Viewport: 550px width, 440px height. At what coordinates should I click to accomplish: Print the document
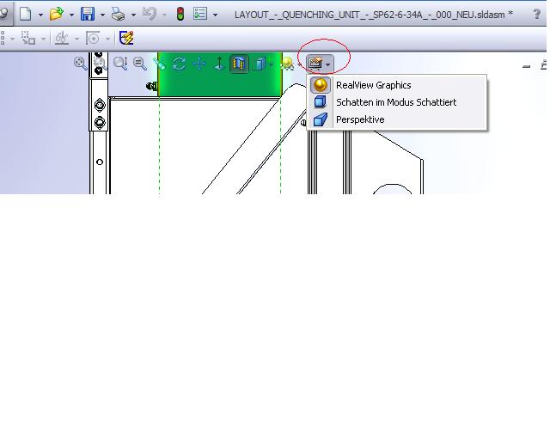click(x=119, y=15)
